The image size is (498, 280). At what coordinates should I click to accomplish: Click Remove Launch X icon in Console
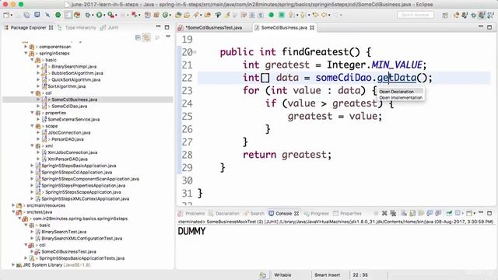click(384, 213)
